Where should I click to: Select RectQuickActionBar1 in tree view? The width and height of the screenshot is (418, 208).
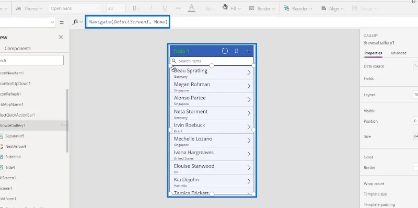tap(17, 115)
